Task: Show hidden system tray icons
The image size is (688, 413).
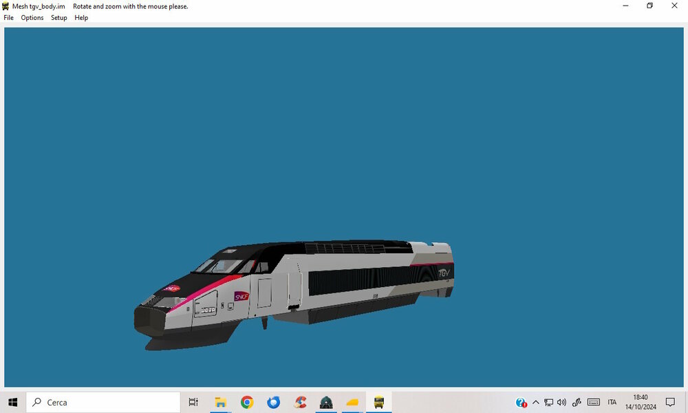Action: [x=536, y=402]
